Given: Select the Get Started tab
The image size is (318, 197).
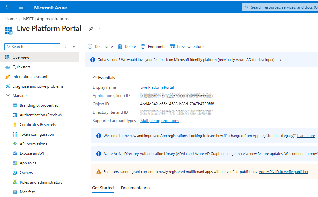Looking at the screenshot, I should coord(103,188).
